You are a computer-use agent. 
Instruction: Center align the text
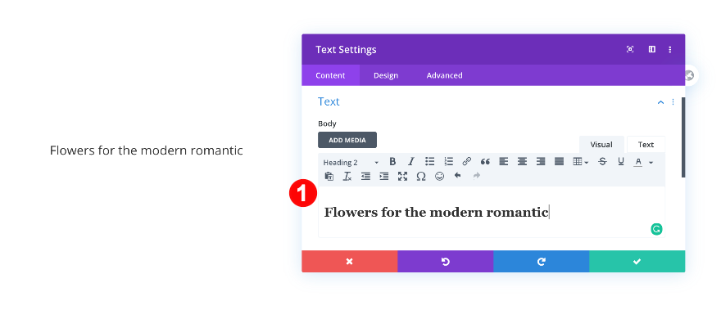coord(522,162)
